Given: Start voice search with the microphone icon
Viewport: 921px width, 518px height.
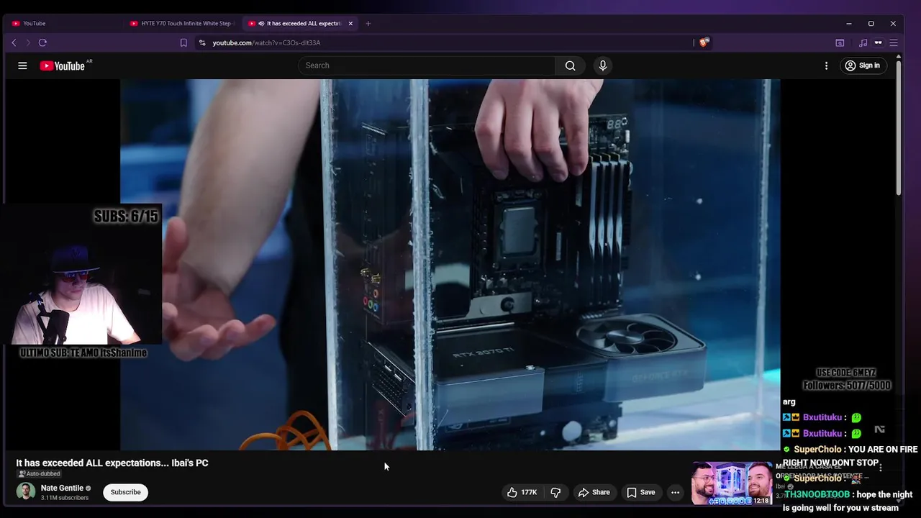Looking at the screenshot, I should coord(603,65).
